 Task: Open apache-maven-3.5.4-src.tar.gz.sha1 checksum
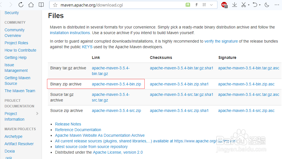(x=181, y=94)
